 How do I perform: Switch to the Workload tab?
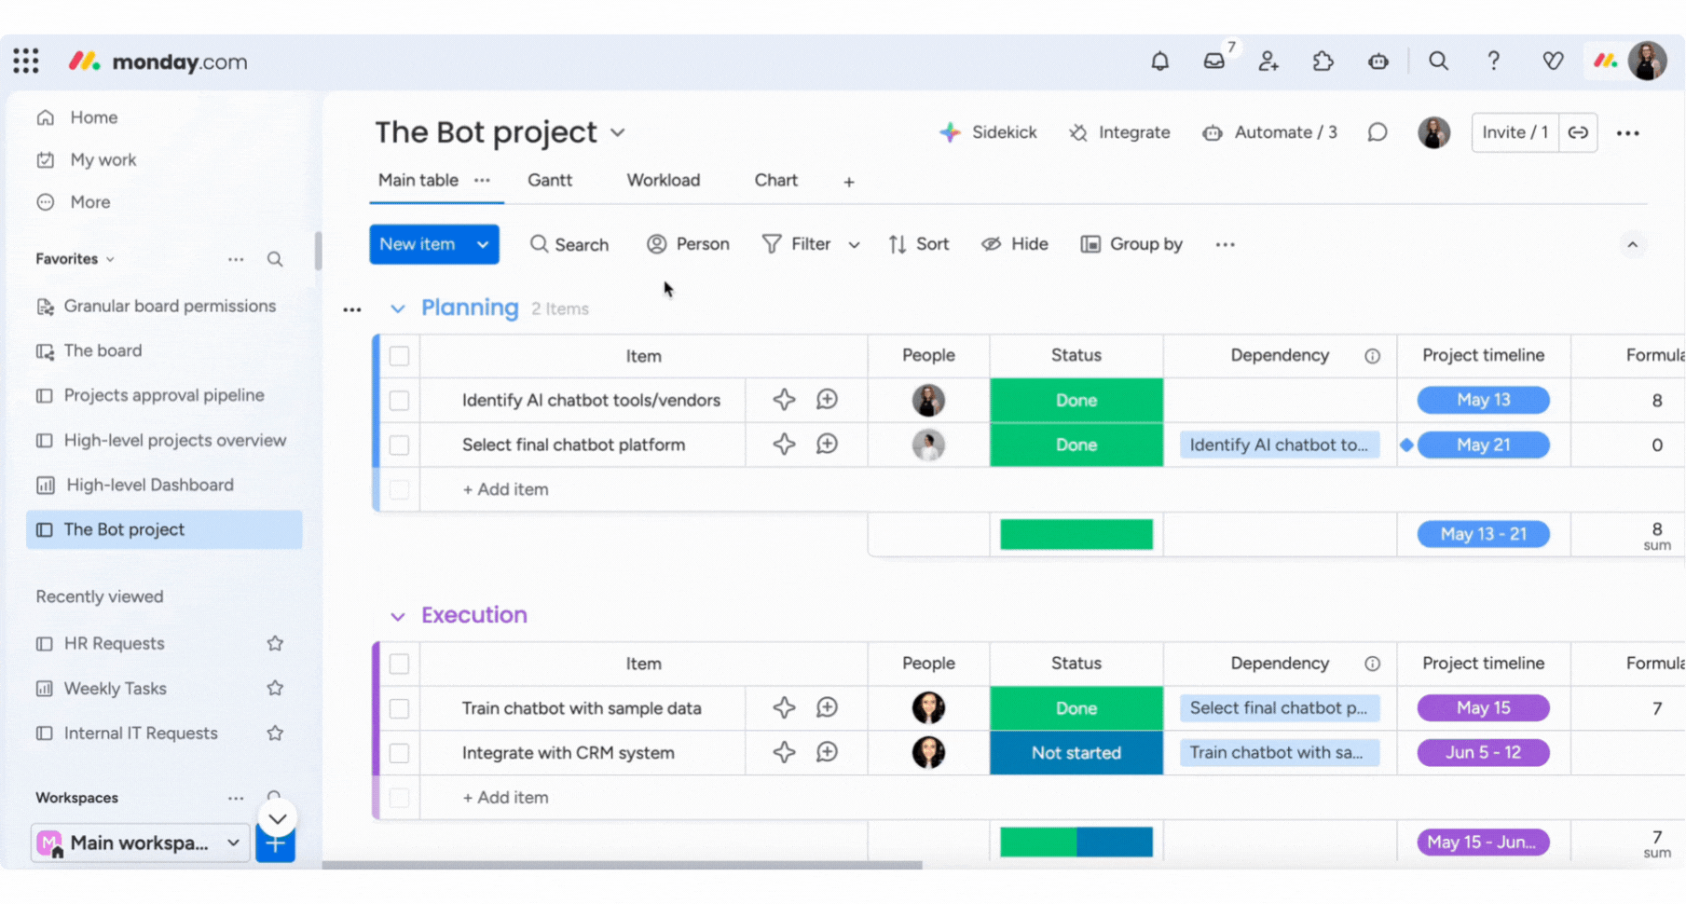(663, 181)
